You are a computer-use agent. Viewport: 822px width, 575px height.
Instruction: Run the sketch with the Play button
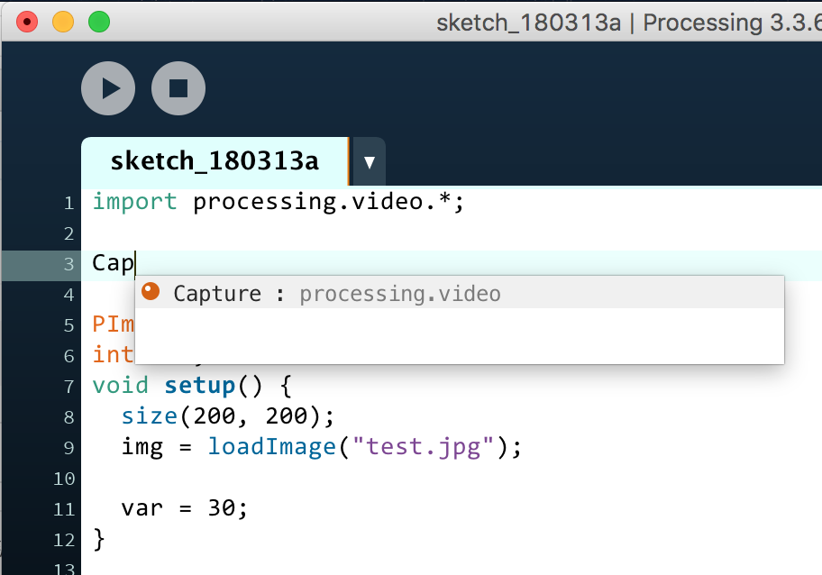tap(108, 87)
